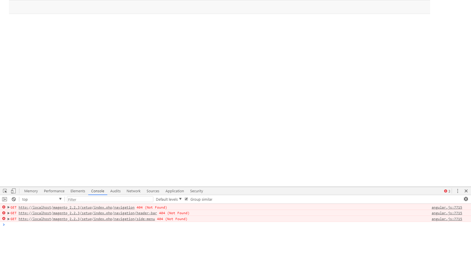Open angular.js:7715 source link on first error
This screenshot has height=265, width=471.
[x=446, y=207]
